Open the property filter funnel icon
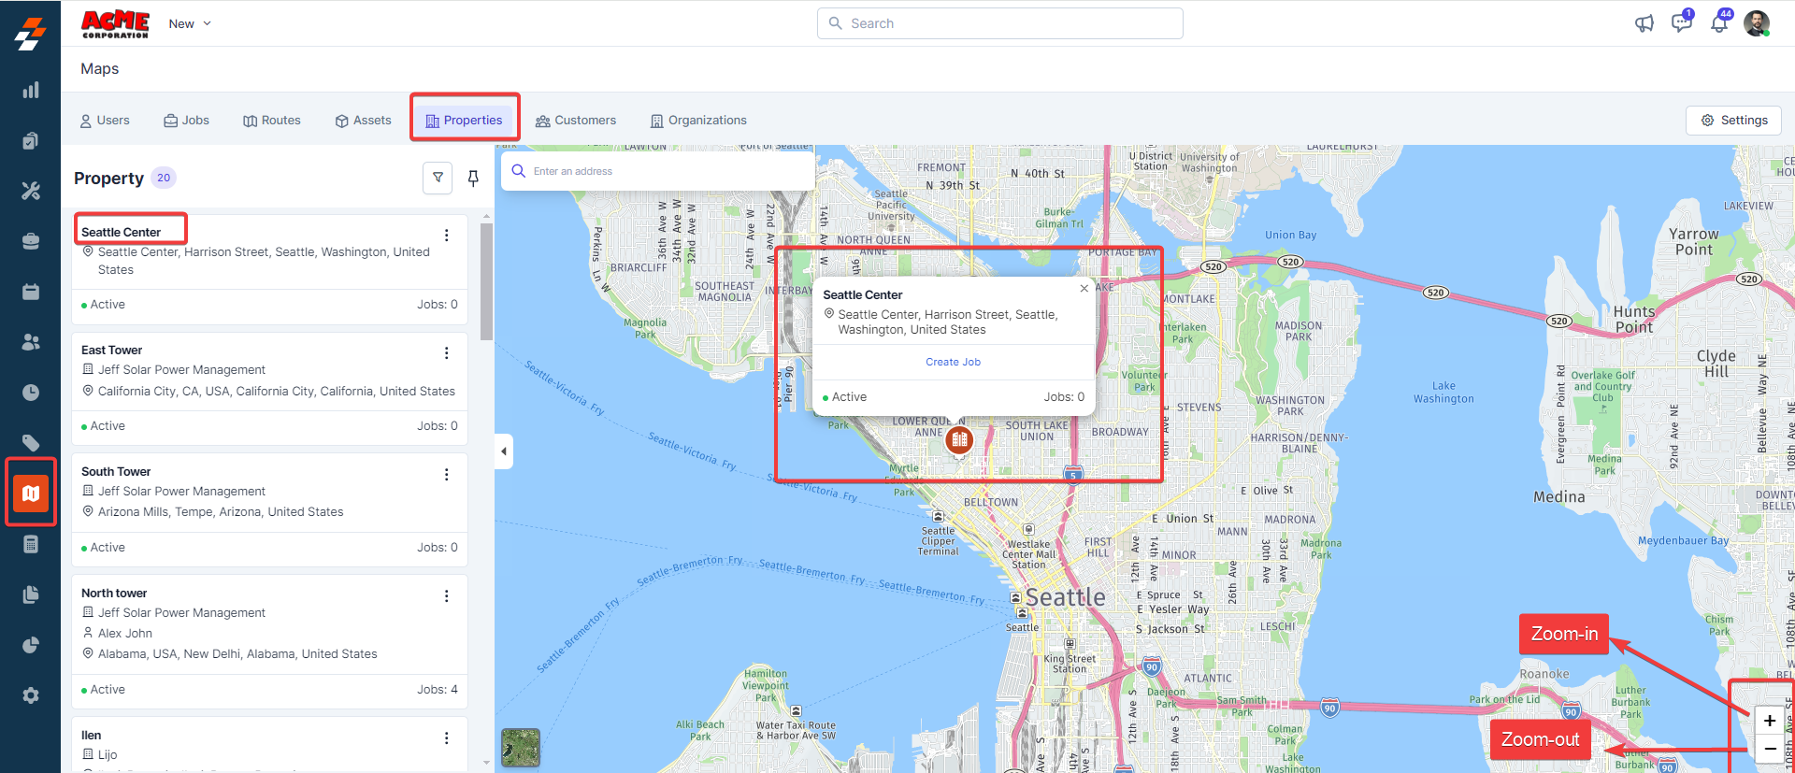 pos(438,178)
